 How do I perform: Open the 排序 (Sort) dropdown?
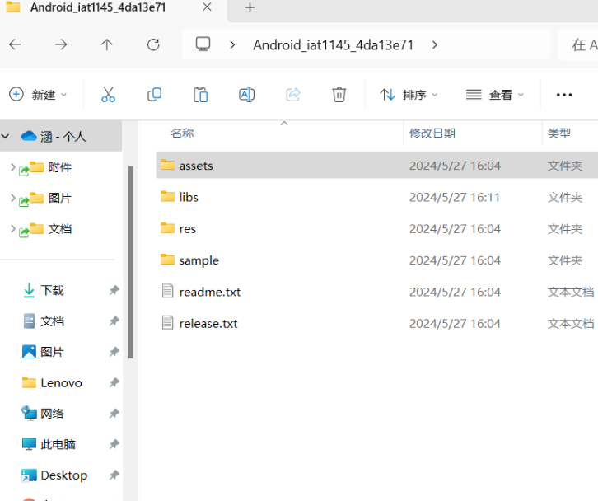[409, 95]
